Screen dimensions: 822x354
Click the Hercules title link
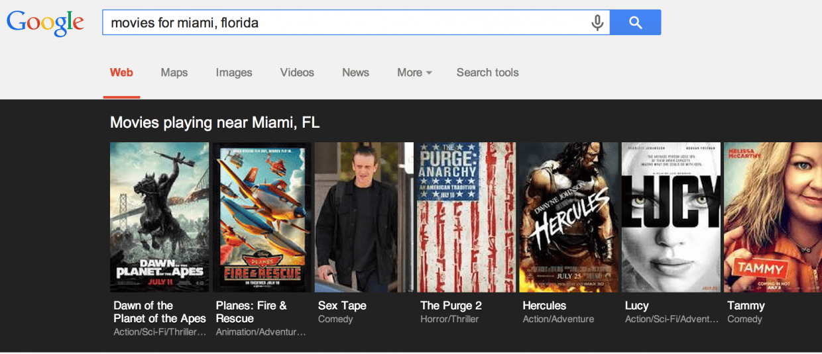pyautogui.click(x=544, y=306)
